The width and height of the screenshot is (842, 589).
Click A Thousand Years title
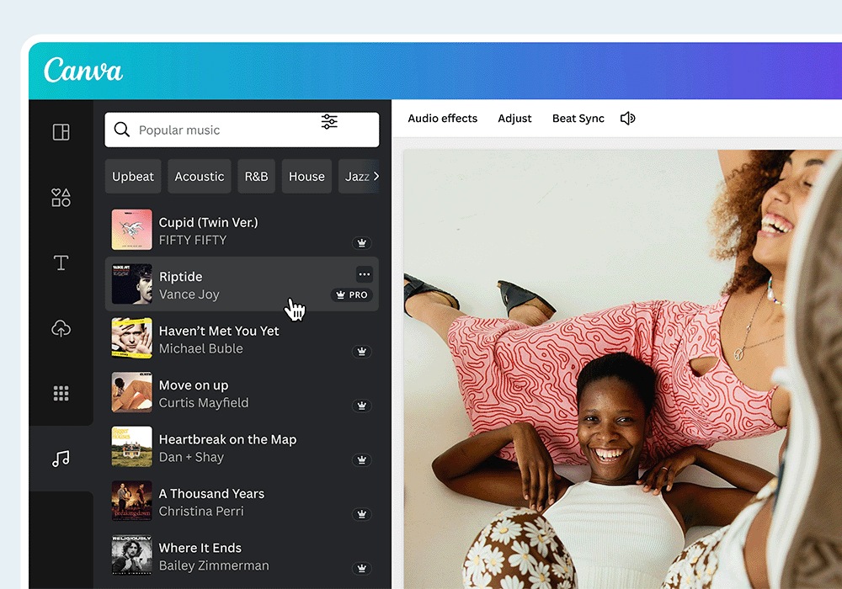click(x=211, y=494)
